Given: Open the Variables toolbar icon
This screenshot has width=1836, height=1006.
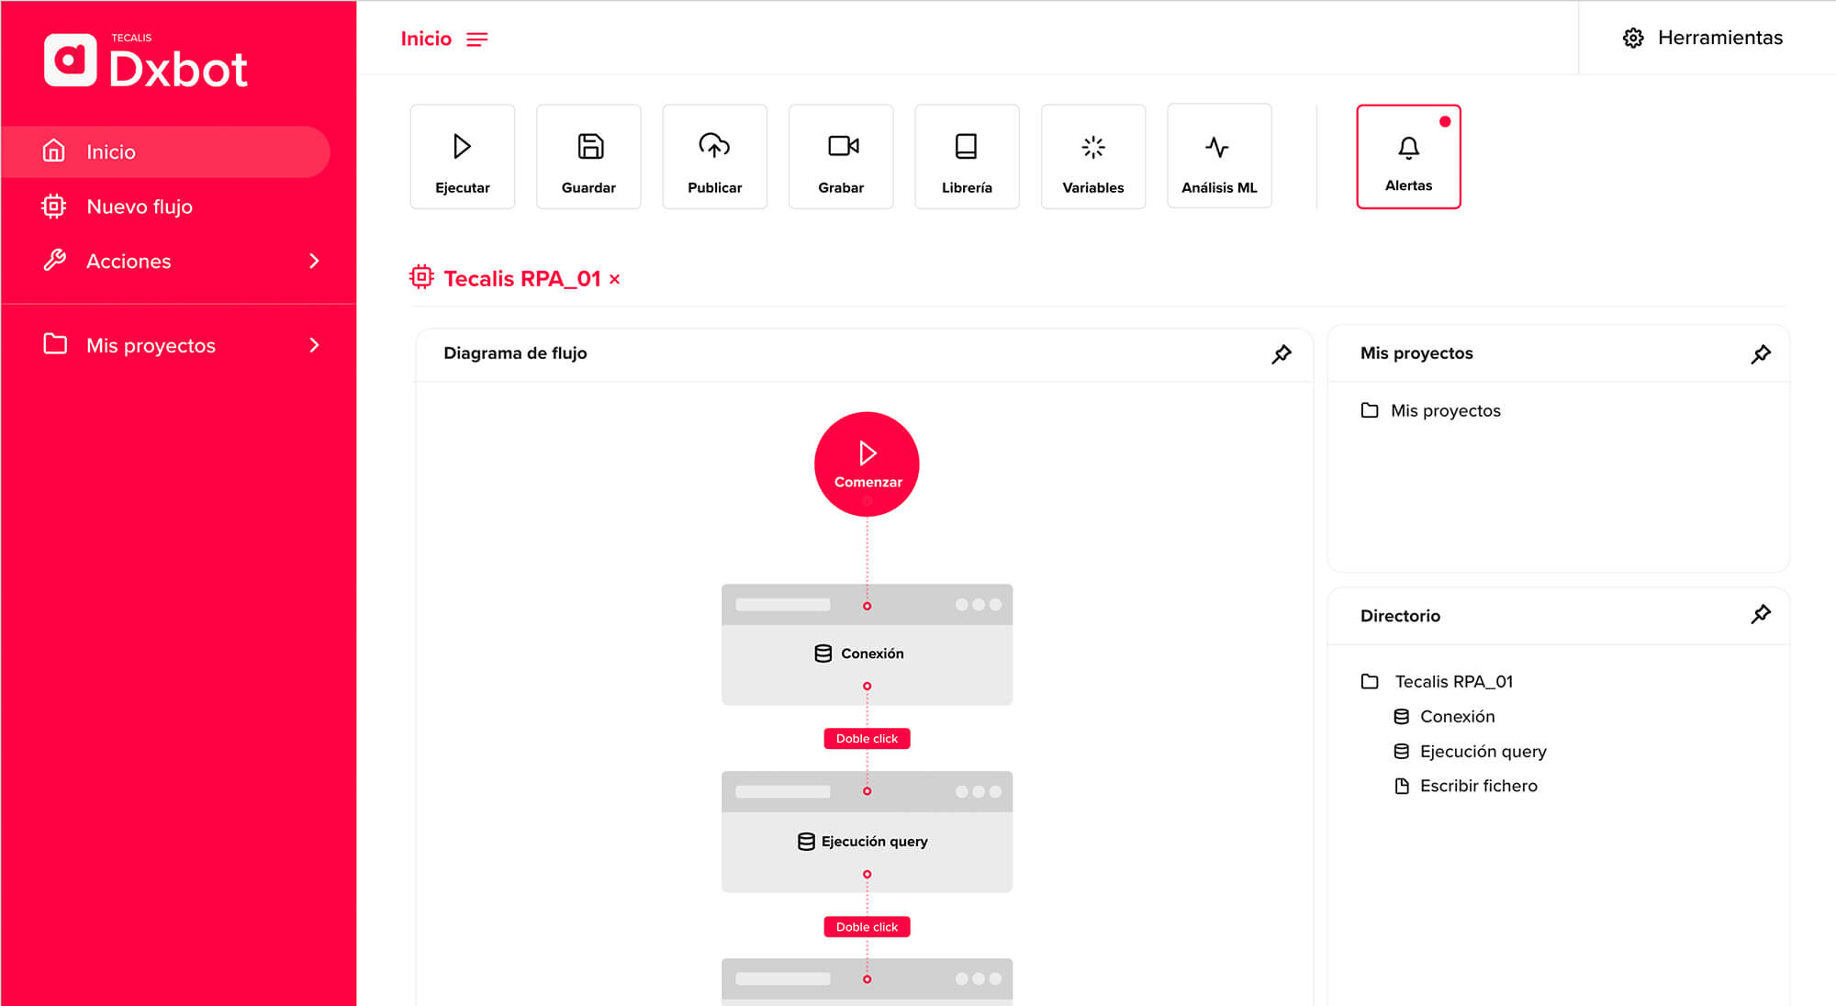Looking at the screenshot, I should 1092,147.
